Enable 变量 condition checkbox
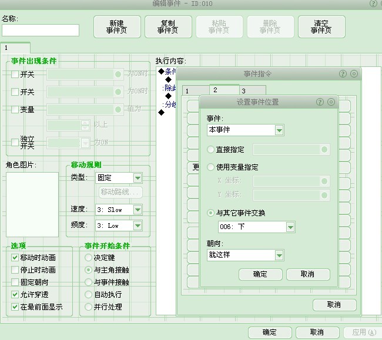The height and width of the screenshot is (340, 382). 15,110
